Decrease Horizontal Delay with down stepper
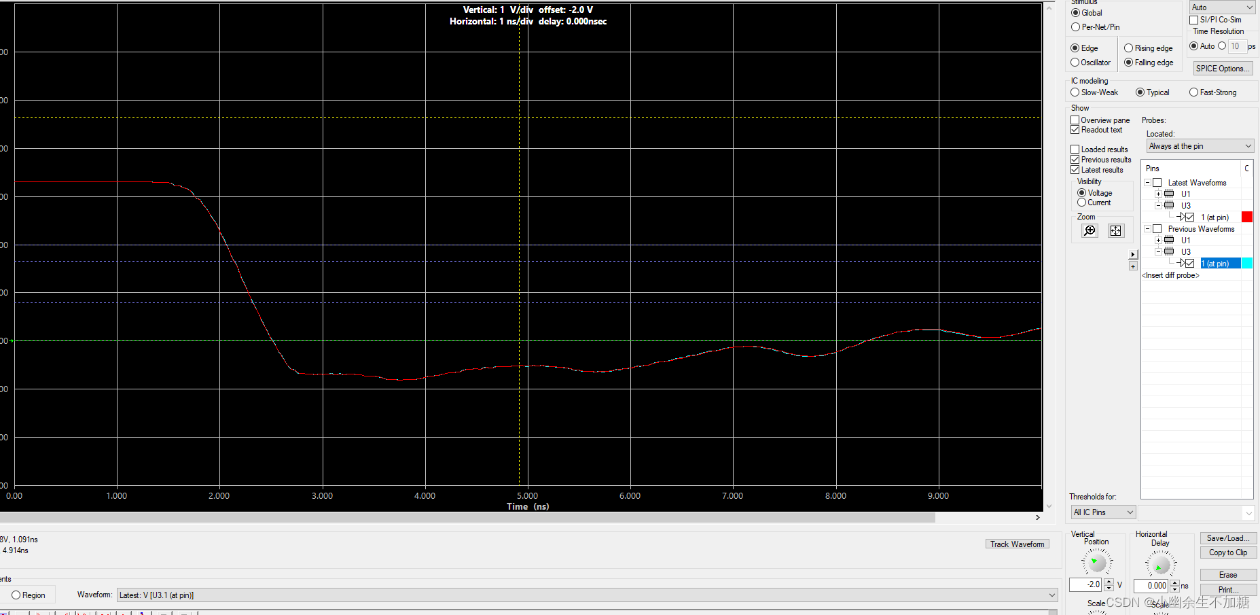 coord(1174,588)
